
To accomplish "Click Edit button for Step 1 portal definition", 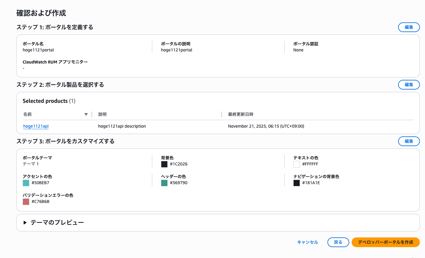I will click(x=409, y=27).
